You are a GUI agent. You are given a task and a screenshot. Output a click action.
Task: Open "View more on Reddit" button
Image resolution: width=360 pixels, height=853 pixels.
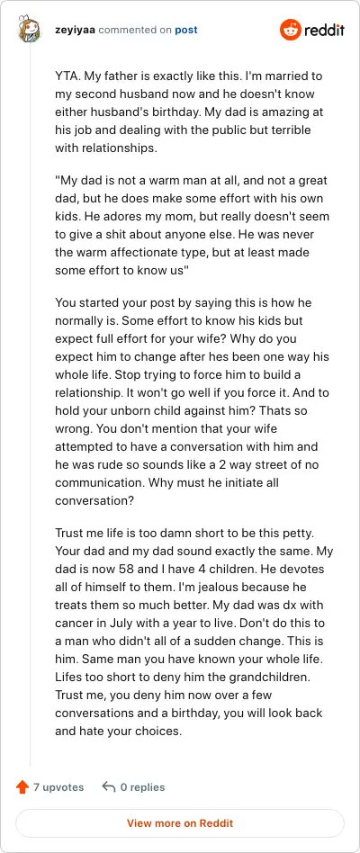tap(180, 823)
